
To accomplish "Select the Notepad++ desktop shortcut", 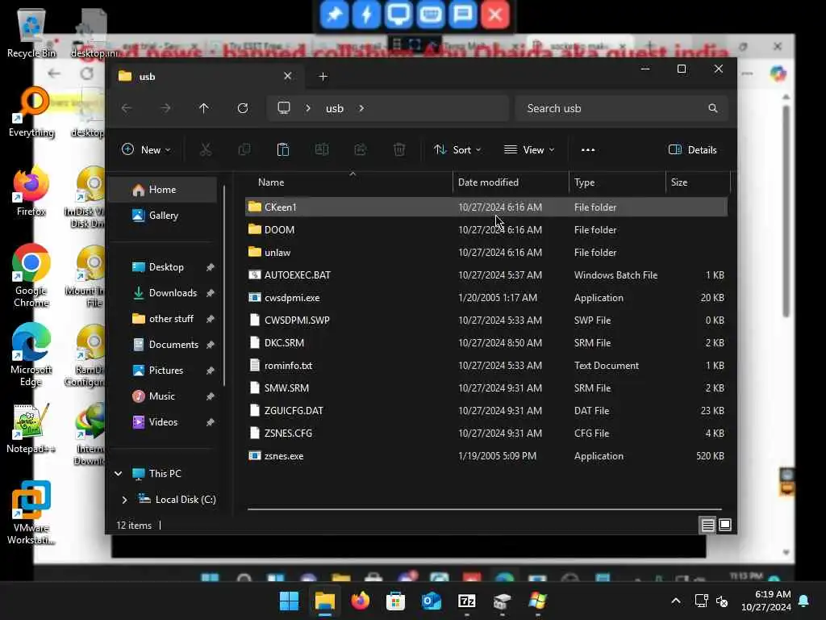I will [31, 429].
